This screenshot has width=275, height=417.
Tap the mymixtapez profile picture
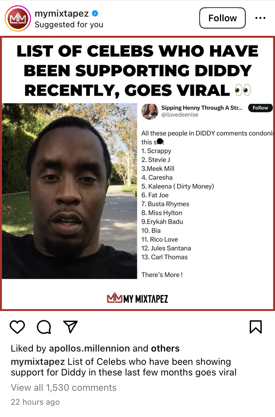click(17, 19)
